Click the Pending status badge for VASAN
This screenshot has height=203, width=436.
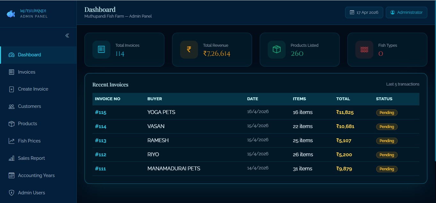coord(386,126)
